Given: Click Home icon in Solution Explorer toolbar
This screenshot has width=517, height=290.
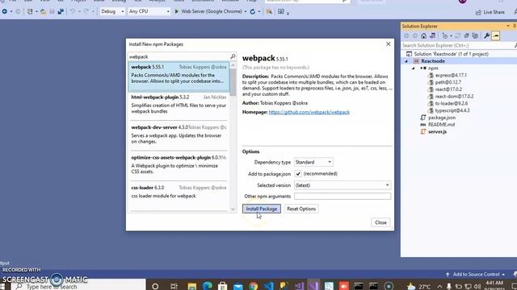Looking at the screenshot, I should (x=423, y=35).
